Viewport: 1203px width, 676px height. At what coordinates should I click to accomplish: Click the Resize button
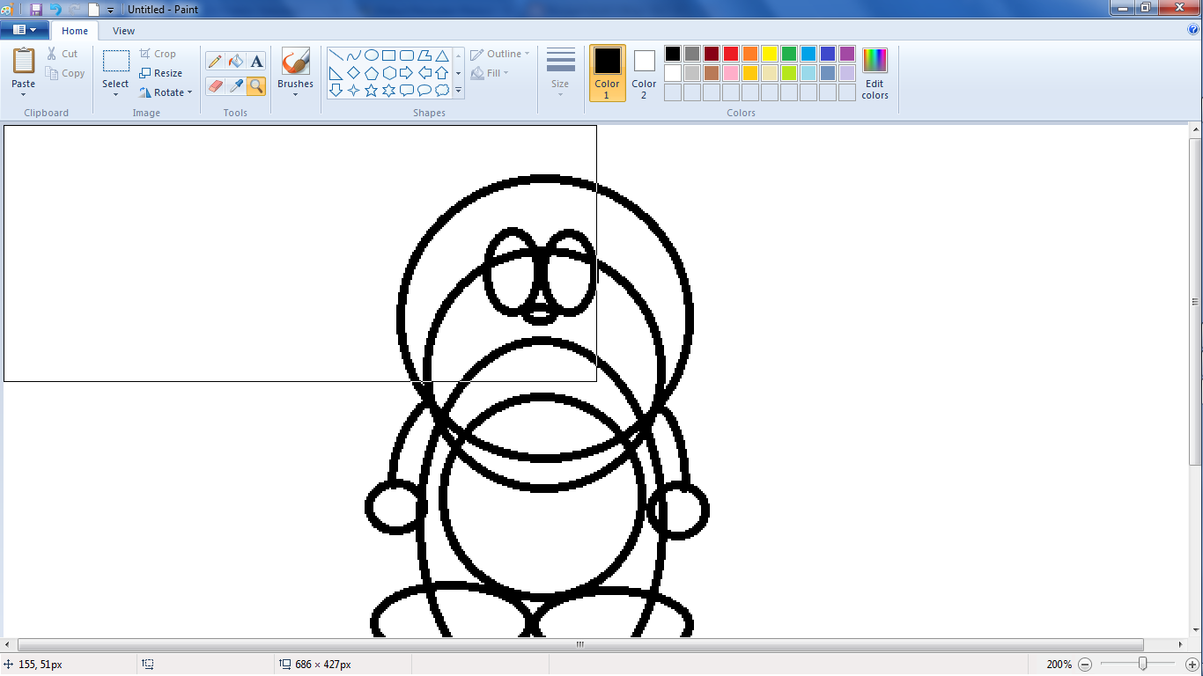pos(161,73)
